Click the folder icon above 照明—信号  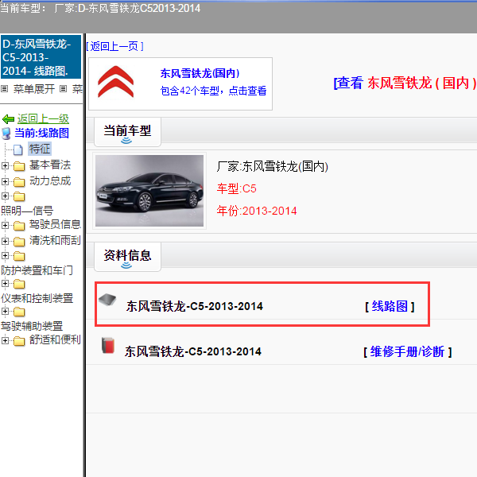[x=19, y=196]
